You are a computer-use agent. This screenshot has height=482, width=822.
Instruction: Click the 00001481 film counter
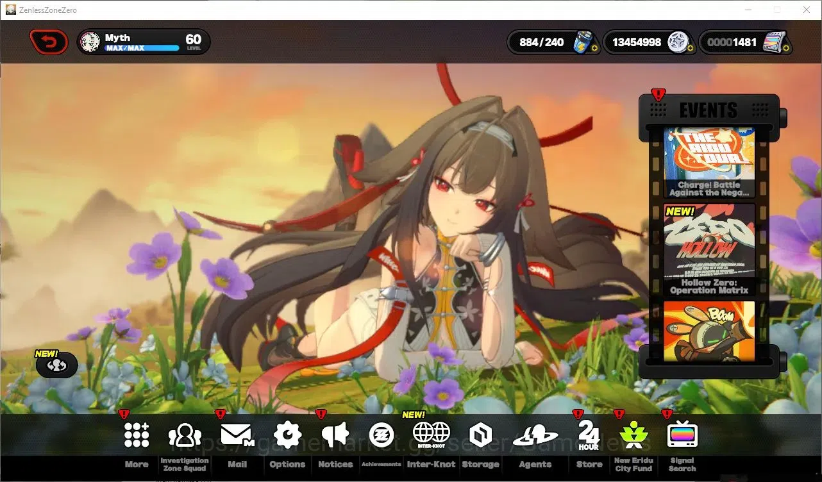[732, 42]
